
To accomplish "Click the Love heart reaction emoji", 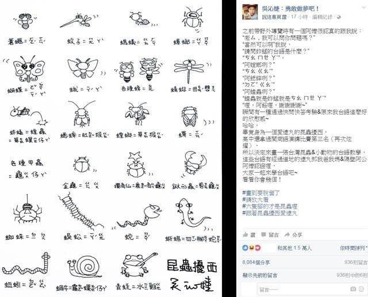I will point(258,247).
